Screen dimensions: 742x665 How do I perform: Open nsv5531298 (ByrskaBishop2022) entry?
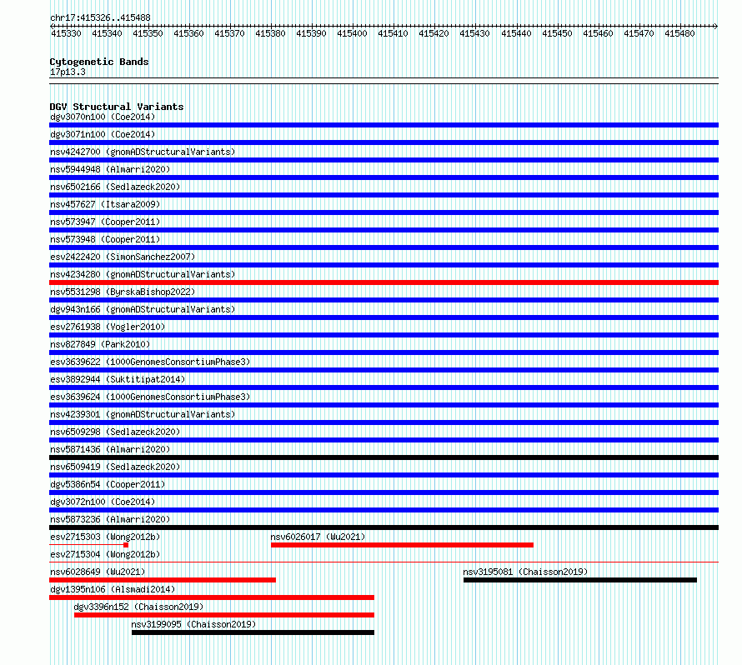point(123,292)
